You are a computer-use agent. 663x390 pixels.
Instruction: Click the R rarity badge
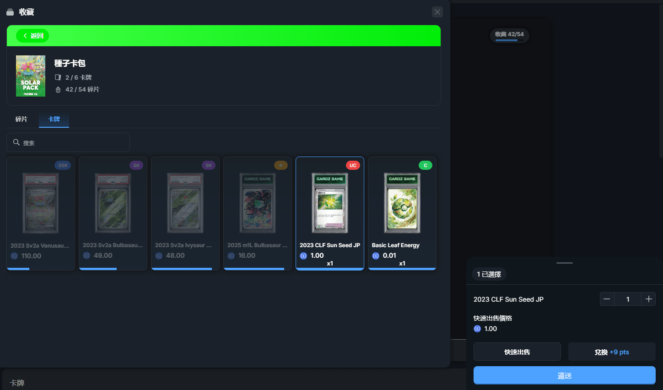[x=281, y=165]
